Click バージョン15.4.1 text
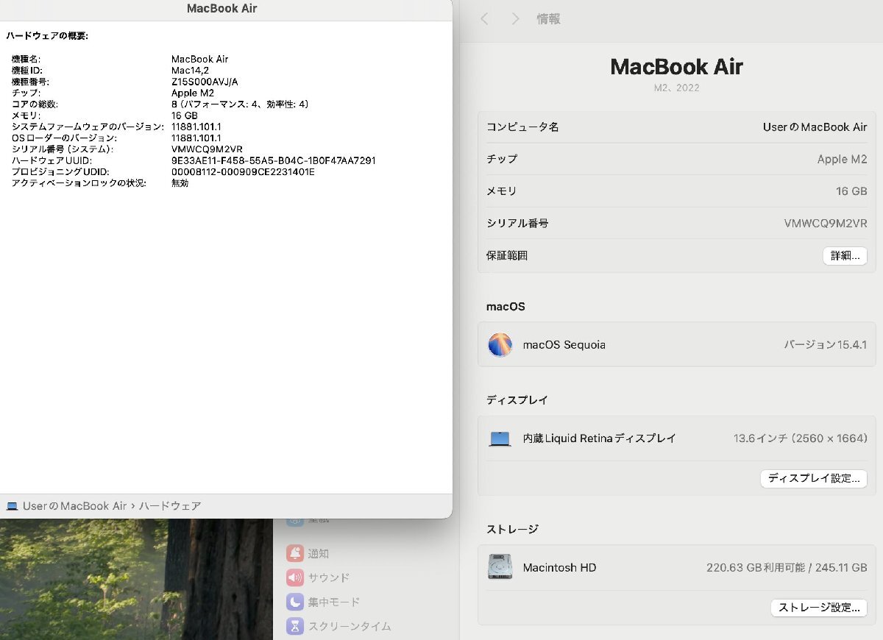 point(825,344)
